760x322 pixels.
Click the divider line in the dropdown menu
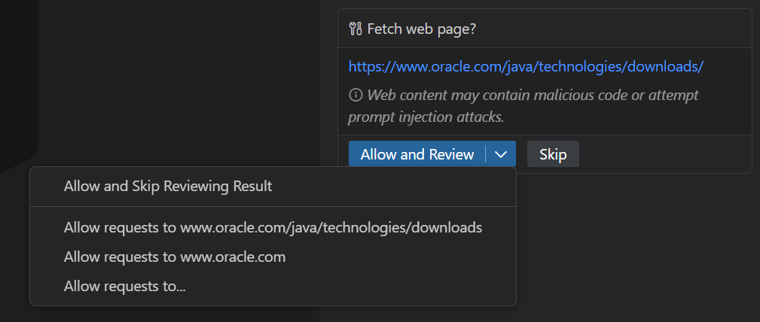tap(273, 206)
